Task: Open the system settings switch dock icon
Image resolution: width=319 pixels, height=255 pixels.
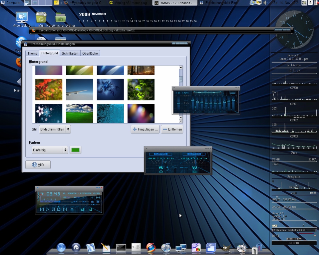Action: click(x=136, y=247)
